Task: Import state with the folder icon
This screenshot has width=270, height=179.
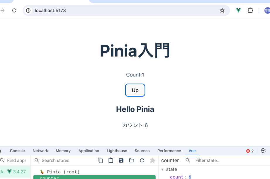Action: 132,161
